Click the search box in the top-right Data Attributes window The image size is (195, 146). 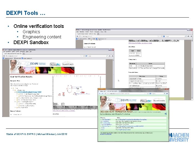click(175, 36)
